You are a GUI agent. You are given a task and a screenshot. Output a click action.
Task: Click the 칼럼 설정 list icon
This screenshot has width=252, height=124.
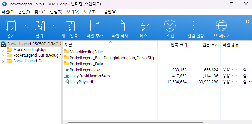click(196, 25)
